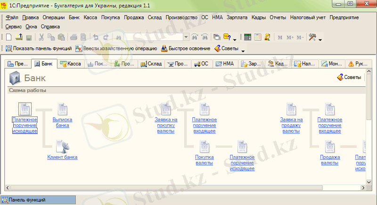Expand the tools (hammer and wrench) dropdown arrow

point(320,39)
